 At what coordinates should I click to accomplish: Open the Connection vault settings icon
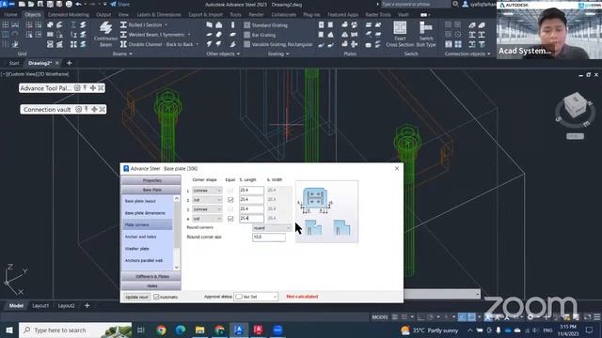pos(78,109)
